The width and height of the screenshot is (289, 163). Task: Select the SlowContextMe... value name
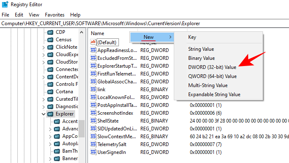(117, 137)
